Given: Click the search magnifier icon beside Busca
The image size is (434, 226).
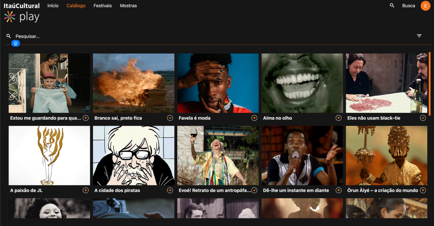Looking at the screenshot, I should pos(392,6).
